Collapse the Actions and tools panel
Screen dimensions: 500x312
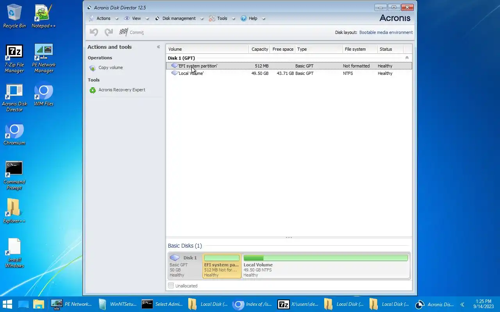point(158,47)
